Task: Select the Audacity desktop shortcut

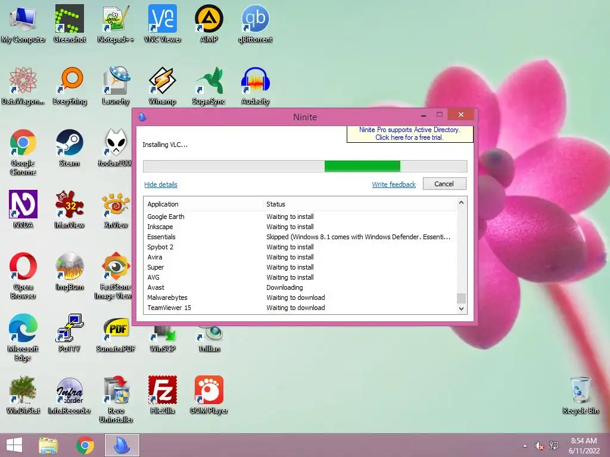Action: 255,86
